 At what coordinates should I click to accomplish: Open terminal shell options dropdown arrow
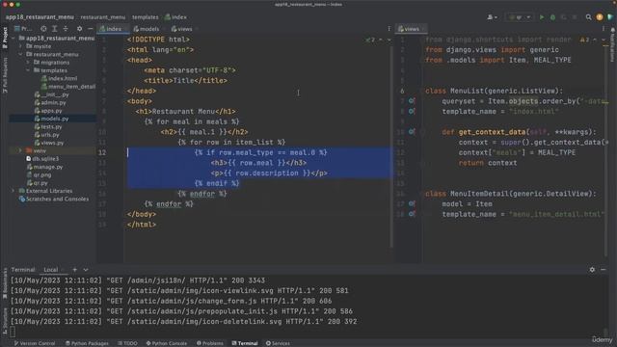[86, 270]
